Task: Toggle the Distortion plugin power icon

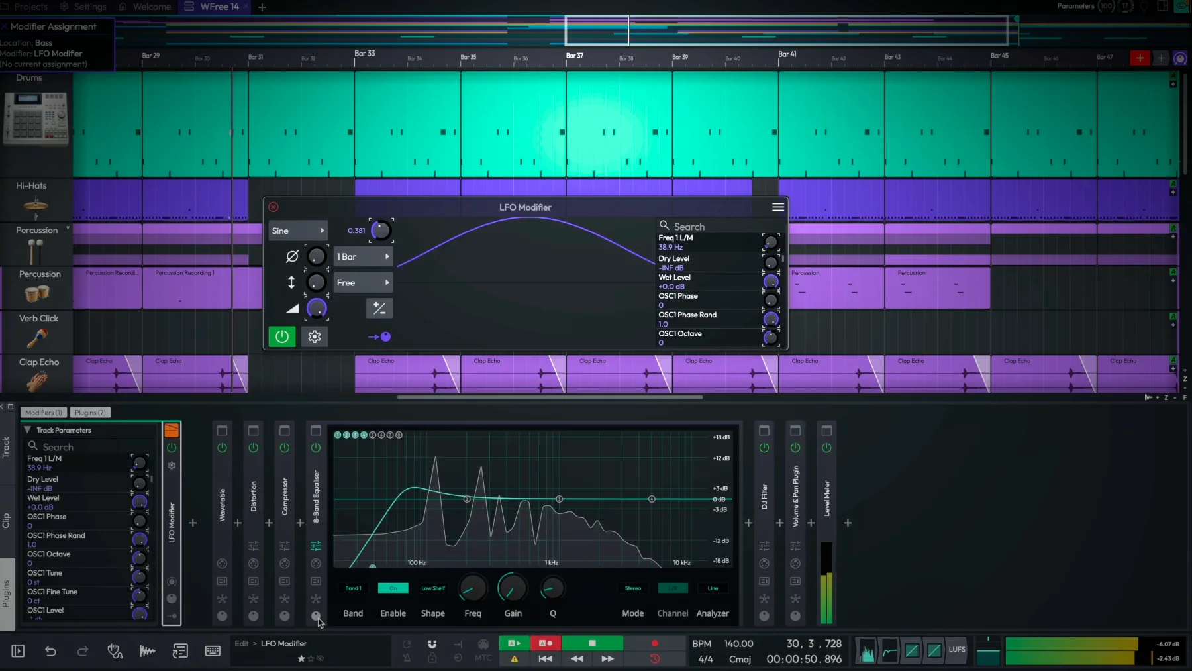Action: pos(254,448)
